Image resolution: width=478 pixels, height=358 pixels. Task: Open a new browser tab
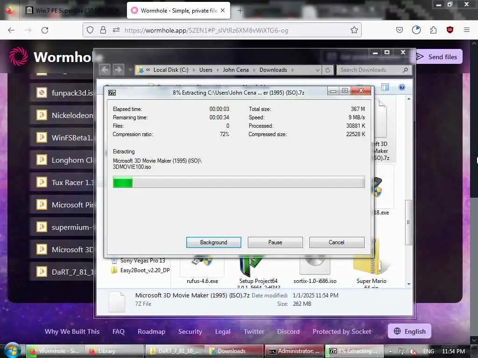(x=240, y=11)
